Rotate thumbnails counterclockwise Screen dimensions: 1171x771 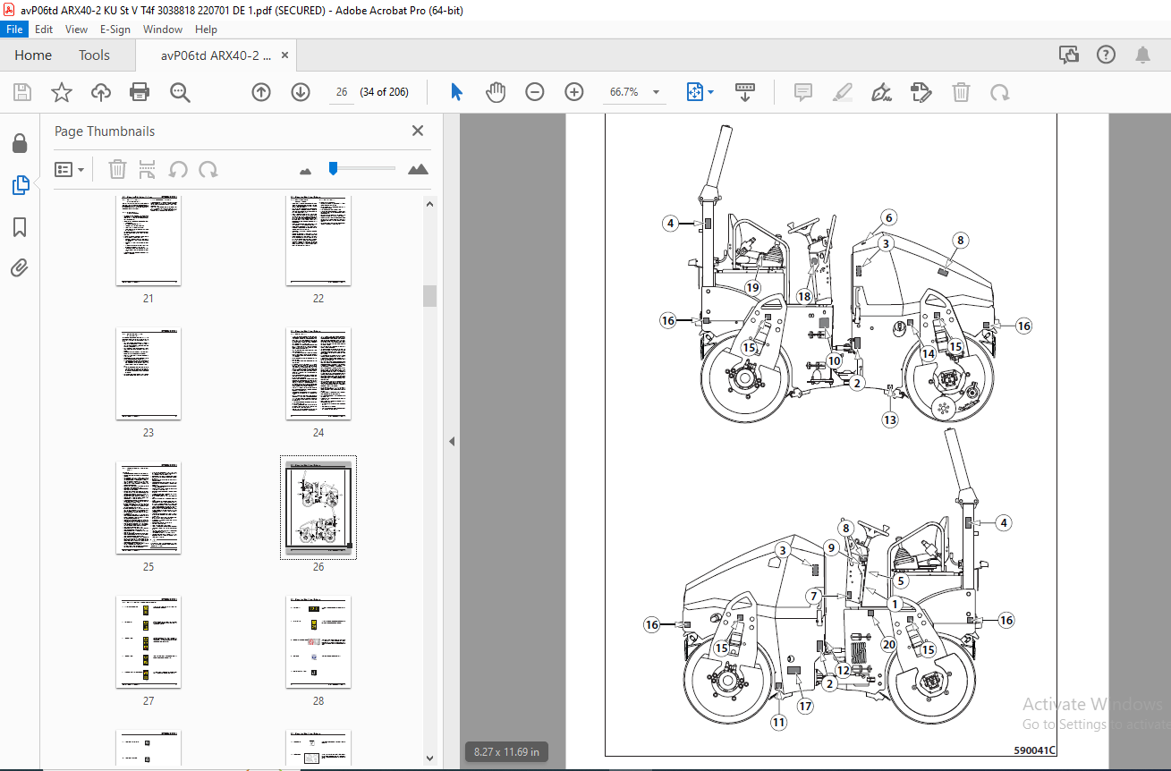[178, 169]
